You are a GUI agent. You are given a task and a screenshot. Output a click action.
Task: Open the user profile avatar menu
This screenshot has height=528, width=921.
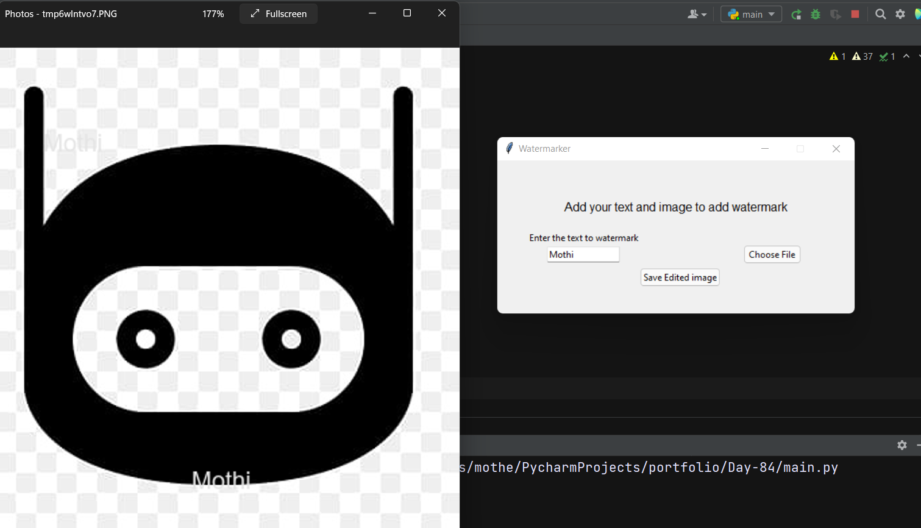pos(693,13)
